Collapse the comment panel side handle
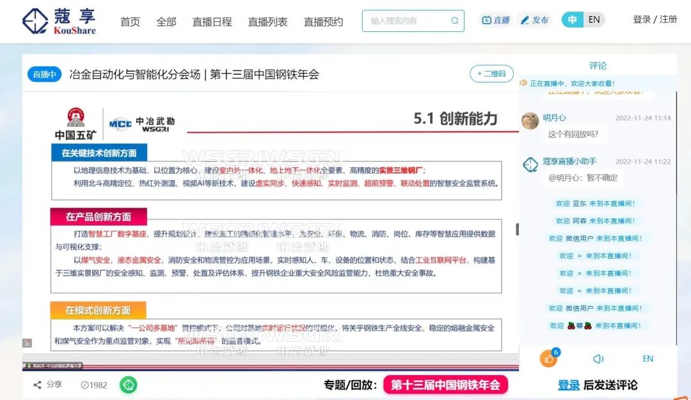The width and height of the screenshot is (691, 400). tap(518, 229)
